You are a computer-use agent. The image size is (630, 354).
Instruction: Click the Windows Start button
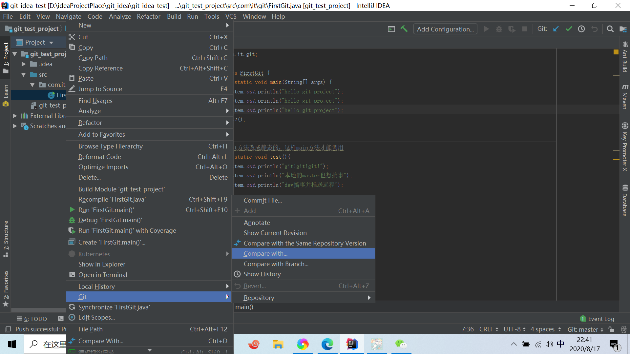[x=12, y=344]
